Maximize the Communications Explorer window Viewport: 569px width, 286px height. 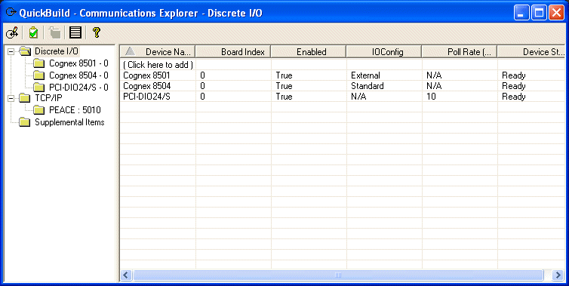[540, 13]
